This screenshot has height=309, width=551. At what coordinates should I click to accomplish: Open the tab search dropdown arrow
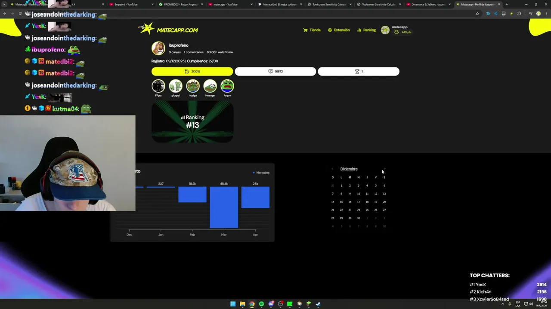pos(4,4)
